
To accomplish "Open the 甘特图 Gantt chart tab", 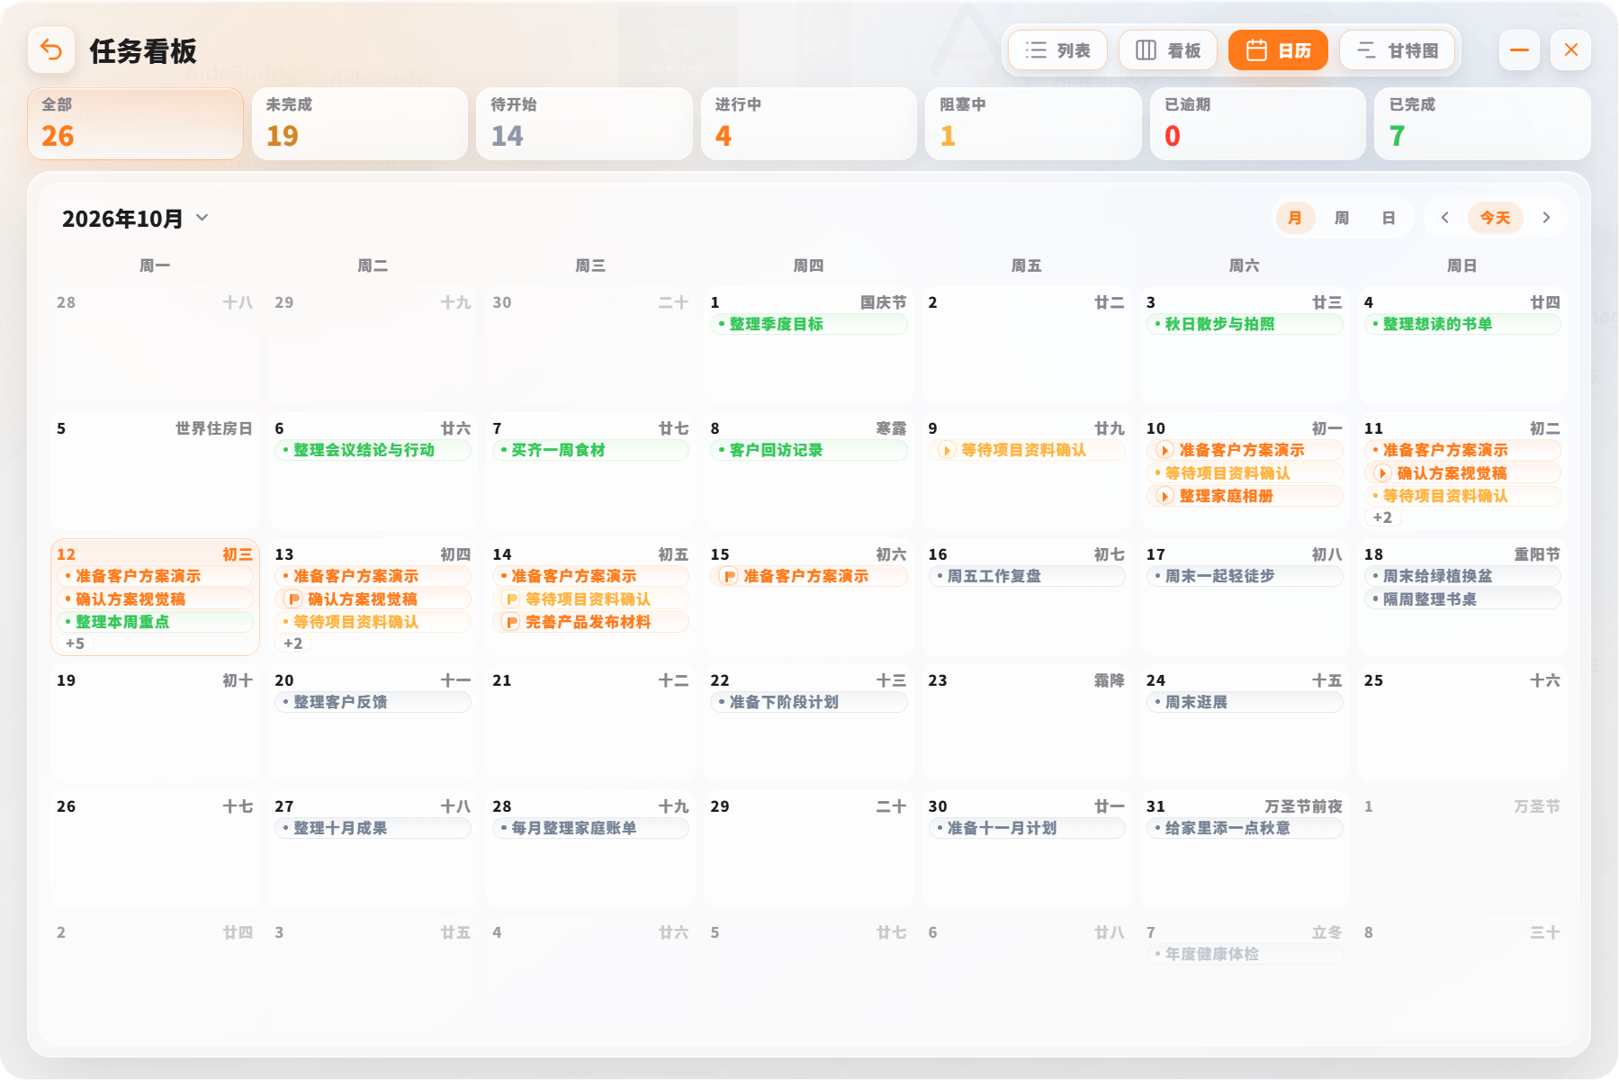I will pos(1398,50).
